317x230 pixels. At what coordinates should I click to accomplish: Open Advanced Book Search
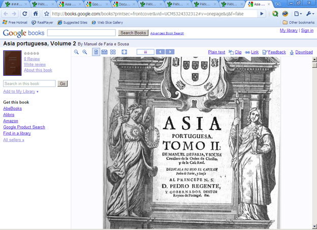[x=167, y=33]
